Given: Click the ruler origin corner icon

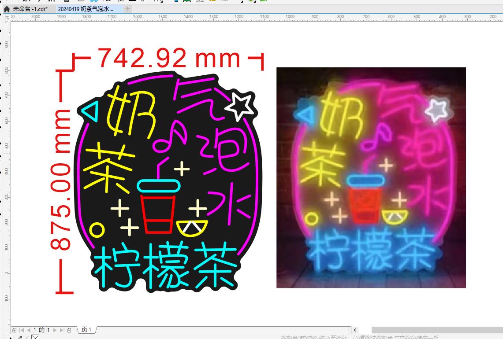Looking at the screenshot, I should click(x=7, y=17).
